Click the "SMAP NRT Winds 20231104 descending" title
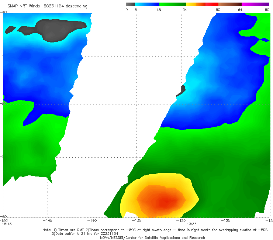This screenshot has height=240, width=273. [x=47, y=6]
